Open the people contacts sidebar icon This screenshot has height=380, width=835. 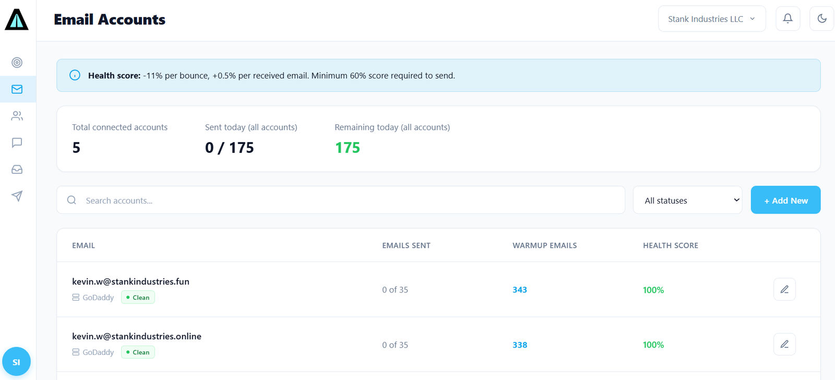[17, 116]
